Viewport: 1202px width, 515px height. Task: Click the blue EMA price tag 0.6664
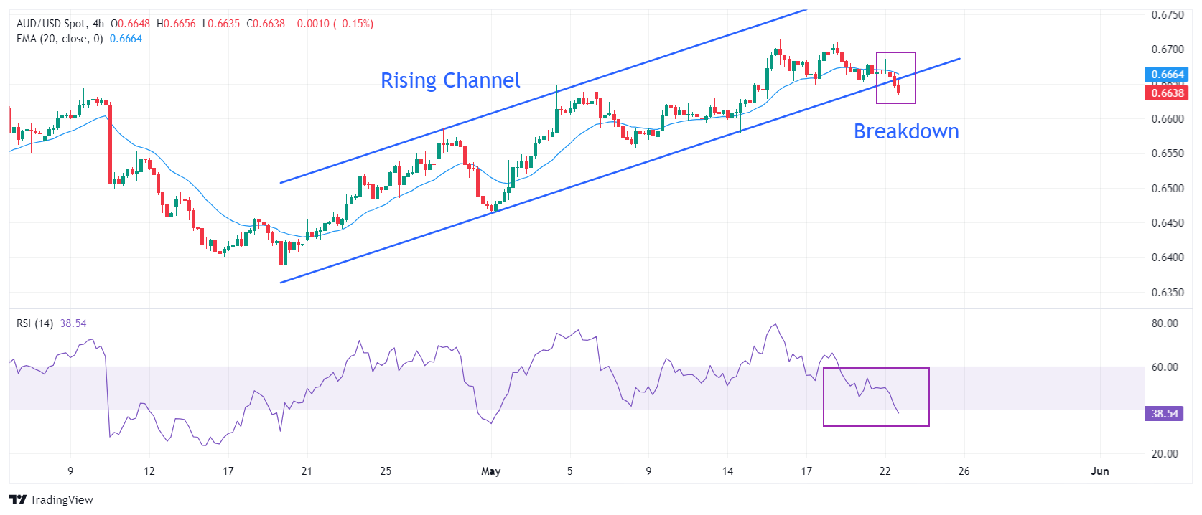click(x=1167, y=75)
